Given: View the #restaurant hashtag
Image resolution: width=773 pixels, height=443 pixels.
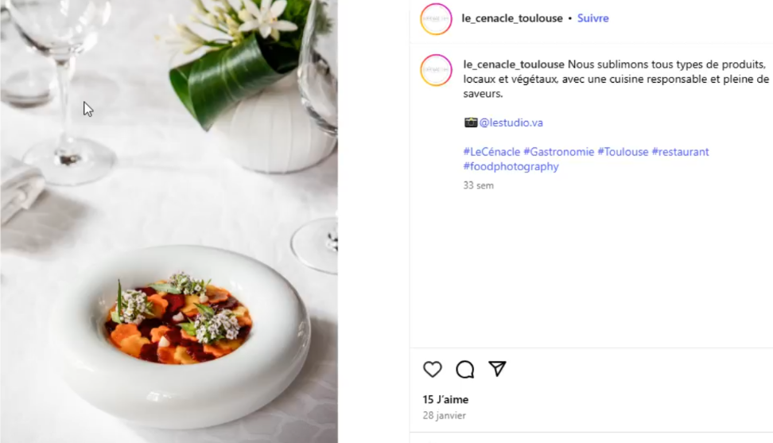Looking at the screenshot, I should click(x=680, y=152).
